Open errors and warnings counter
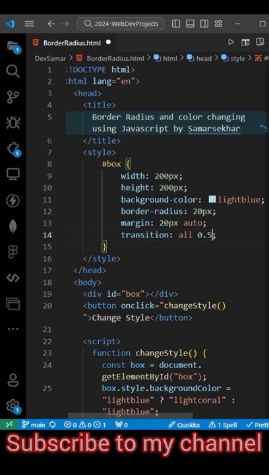 point(85,425)
